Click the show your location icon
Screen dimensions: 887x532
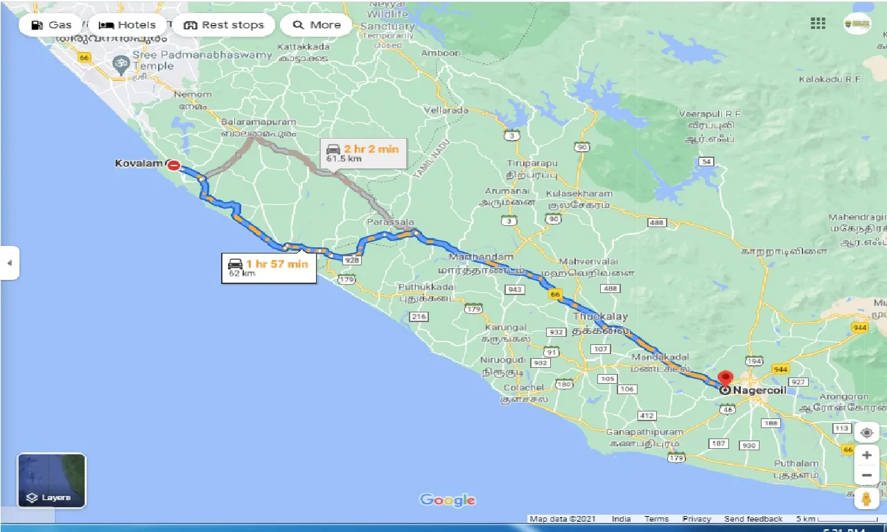point(866,433)
